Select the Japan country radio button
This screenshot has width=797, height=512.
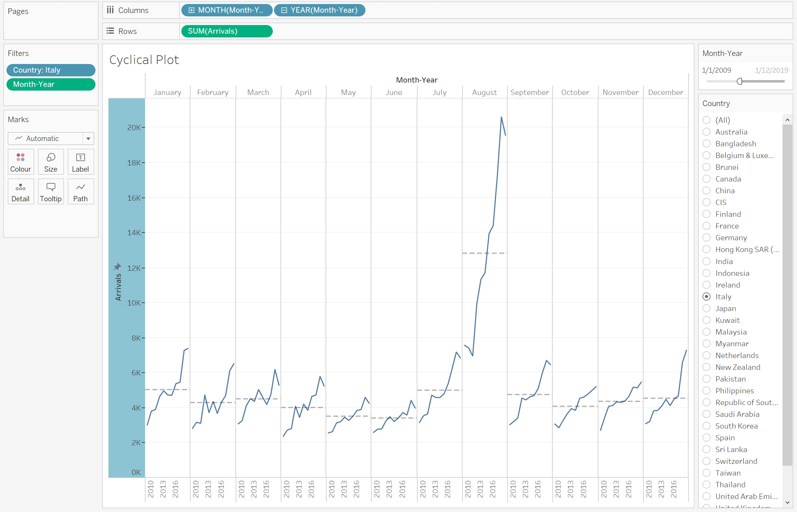(x=706, y=308)
